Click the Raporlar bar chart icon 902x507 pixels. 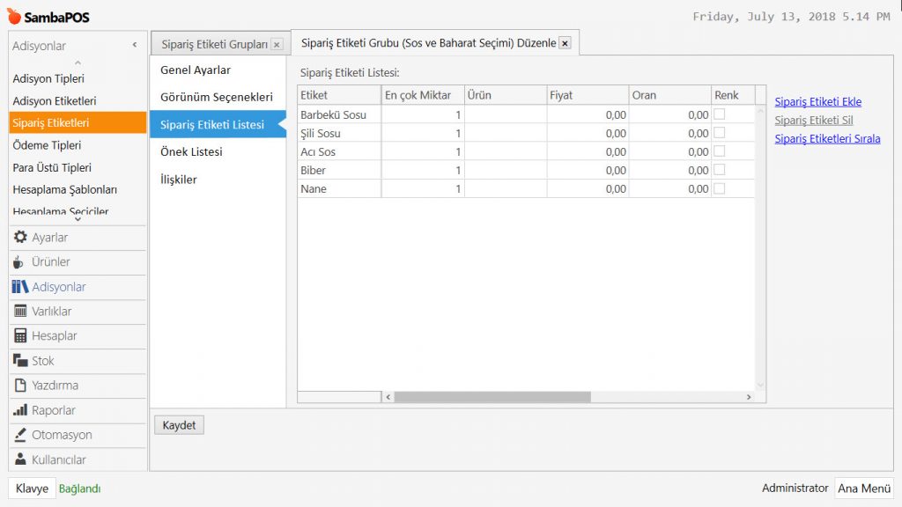tap(20, 410)
